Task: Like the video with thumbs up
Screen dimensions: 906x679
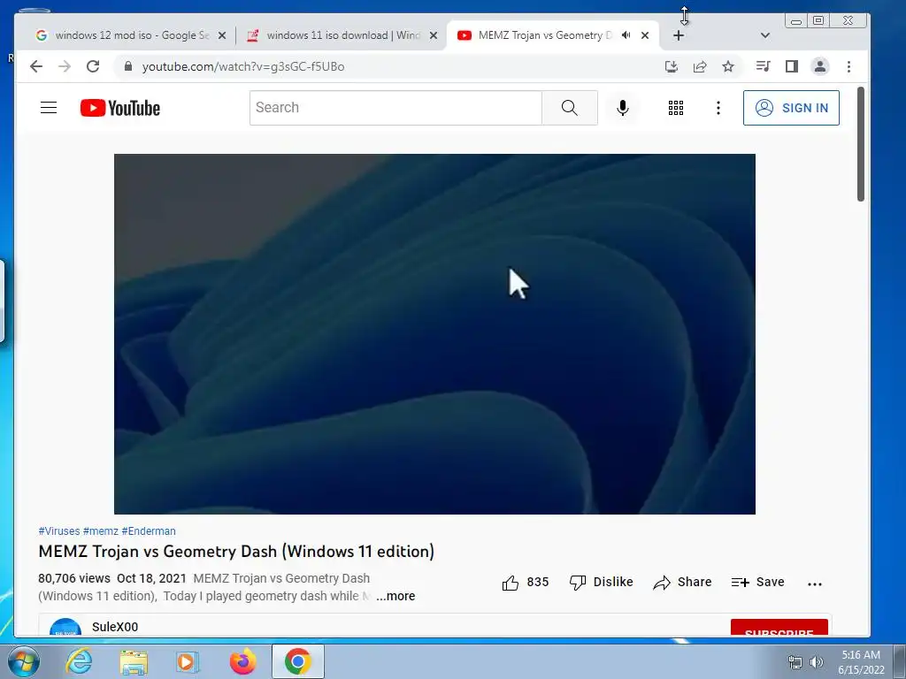Action: (x=525, y=583)
